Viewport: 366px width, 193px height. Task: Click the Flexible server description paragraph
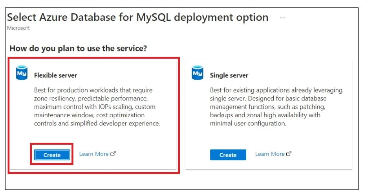point(97,107)
